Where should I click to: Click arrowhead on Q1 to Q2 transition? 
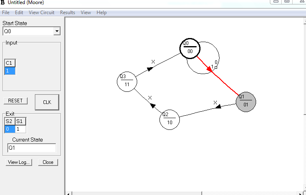point(218,107)
